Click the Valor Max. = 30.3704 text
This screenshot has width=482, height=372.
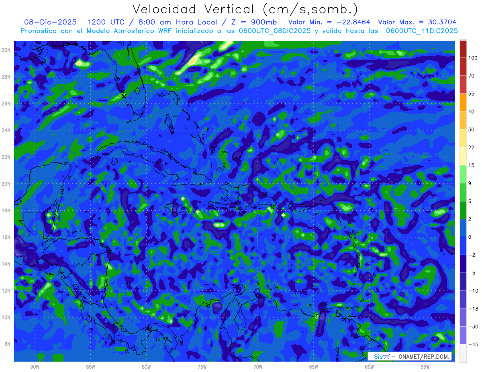417,22
